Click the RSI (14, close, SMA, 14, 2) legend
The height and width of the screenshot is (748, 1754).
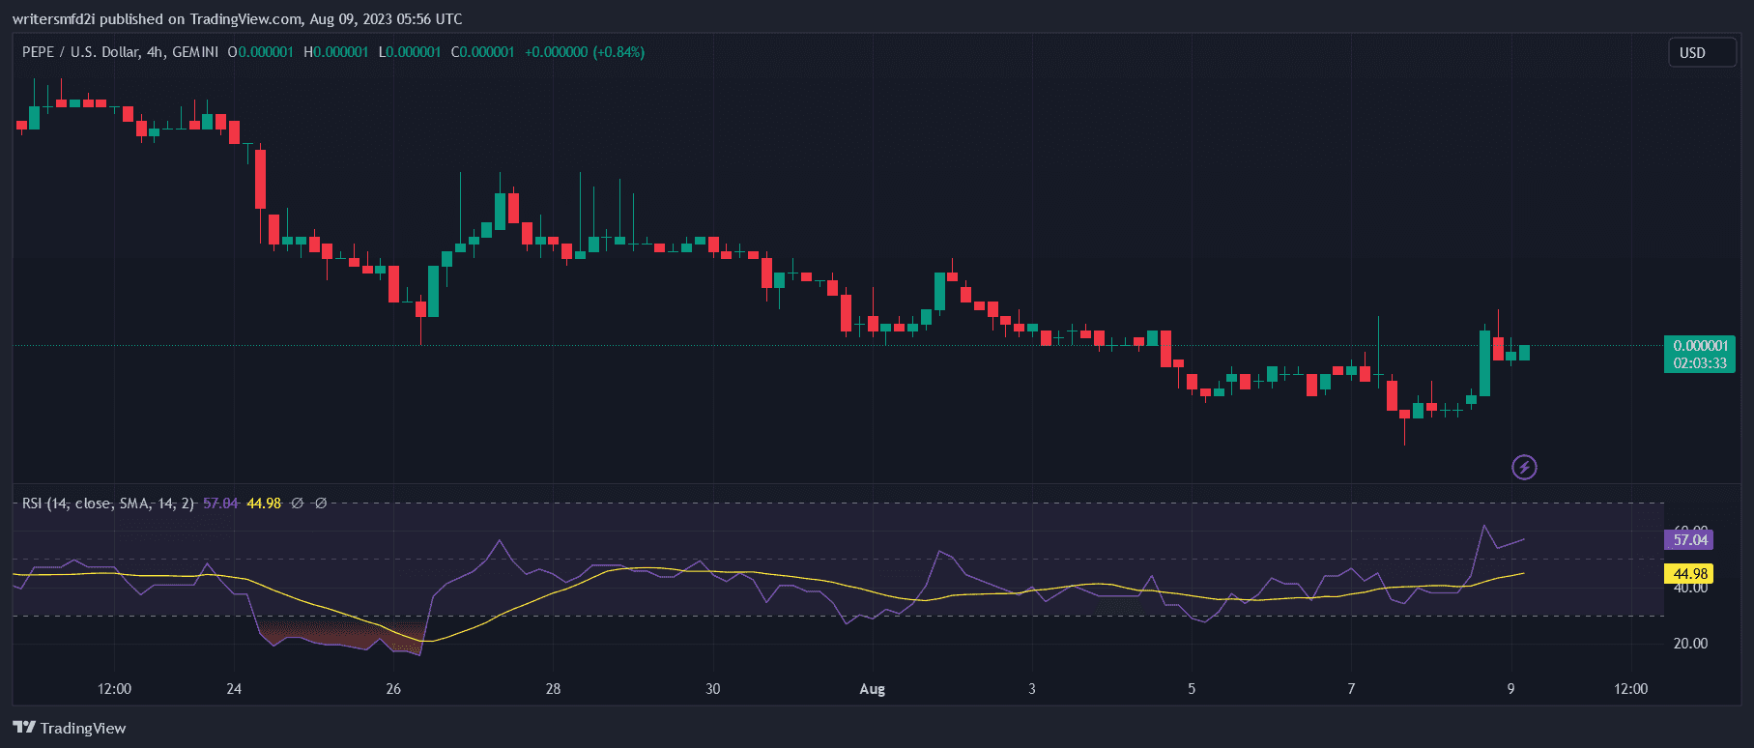click(x=108, y=503)
